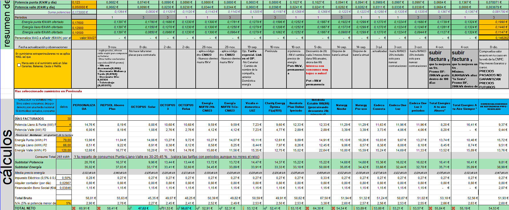Select the Energía valle ofertado cell 0,10500
The height and width of the screenshot is (210, 509).
pos(84,33)
